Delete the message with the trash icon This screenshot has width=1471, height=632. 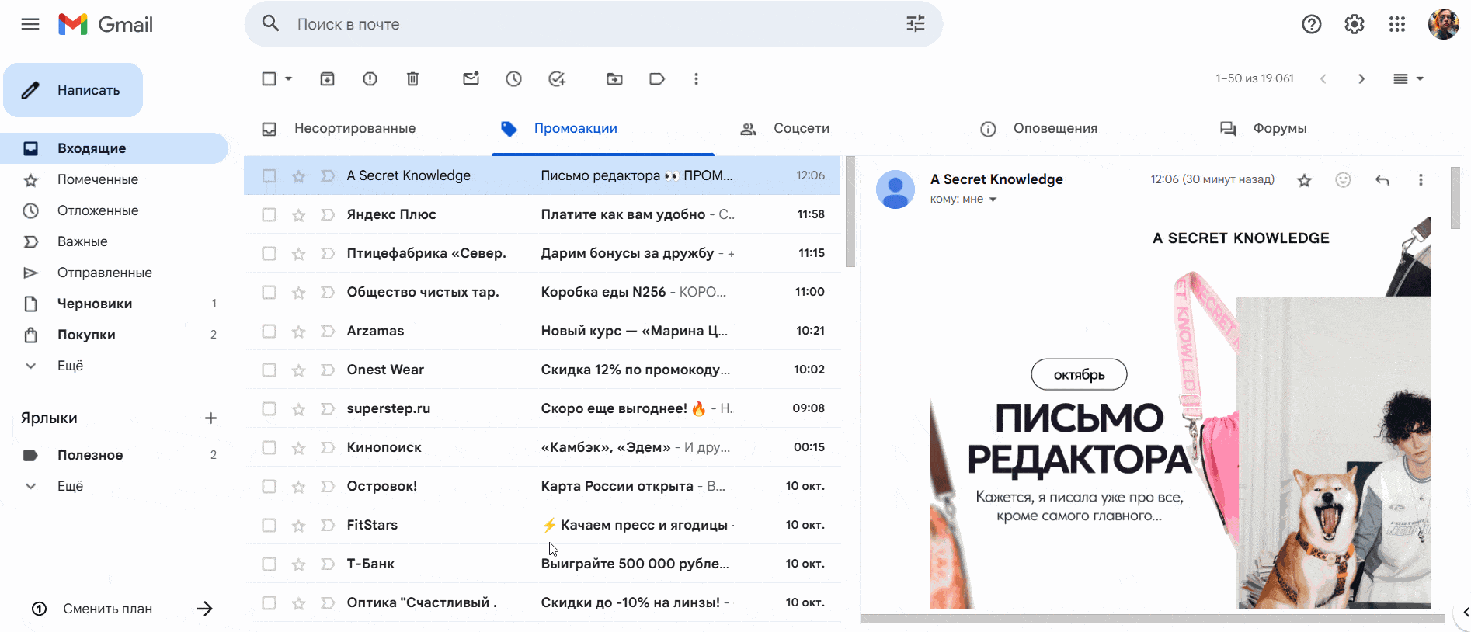point(412,78)
